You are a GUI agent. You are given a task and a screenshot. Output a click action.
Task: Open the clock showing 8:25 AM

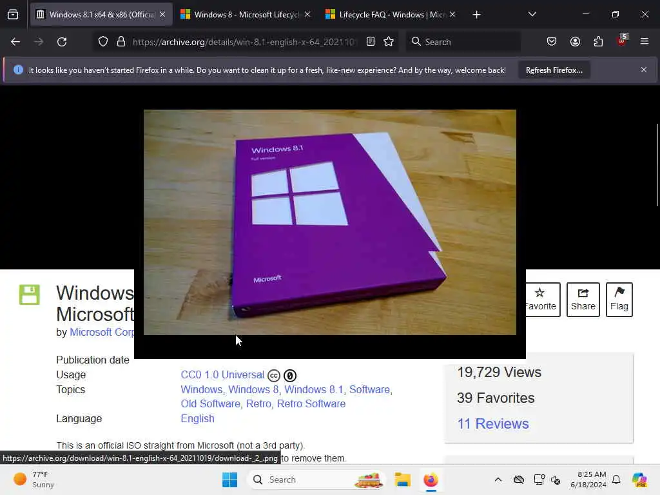coord(588,480)
